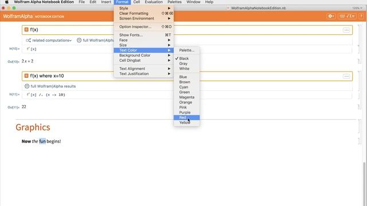Viewport: 367px width, 206px height.
Task: Expand the Size submenu
Action: [144, 45]
